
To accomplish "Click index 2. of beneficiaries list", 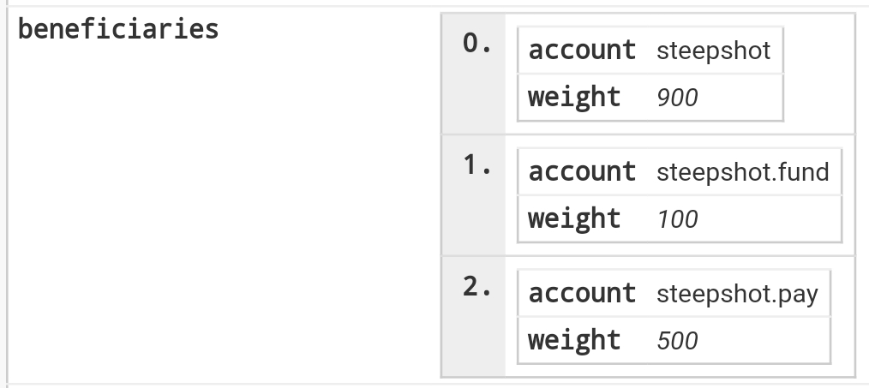I will 476,287.
